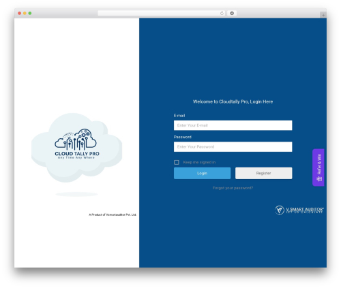Click the 'E-mail' field label
341x288 pixels.
179,116
